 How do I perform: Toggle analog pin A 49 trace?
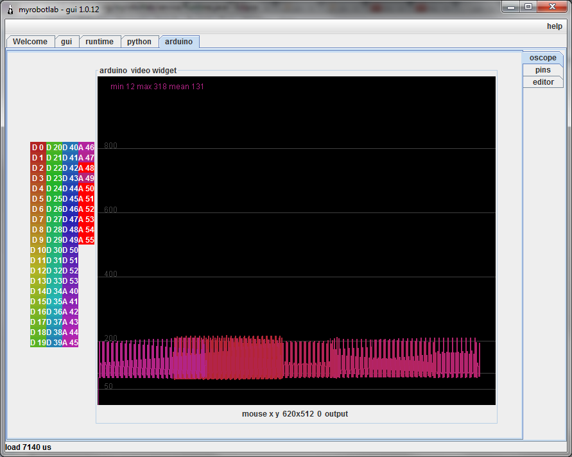87,178
